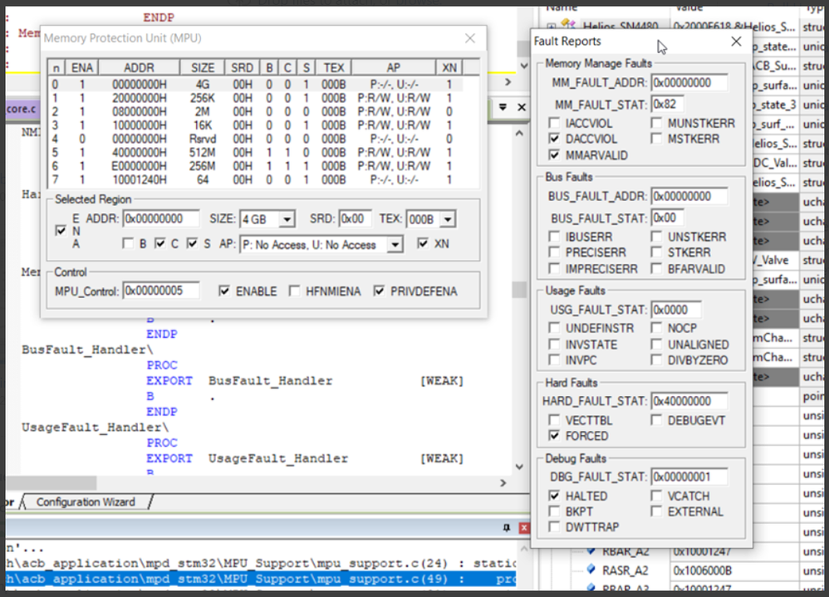Uncheck the MPU ENABLE checkbox
Screen dimensions: 829x597
[x=224, y=291]
